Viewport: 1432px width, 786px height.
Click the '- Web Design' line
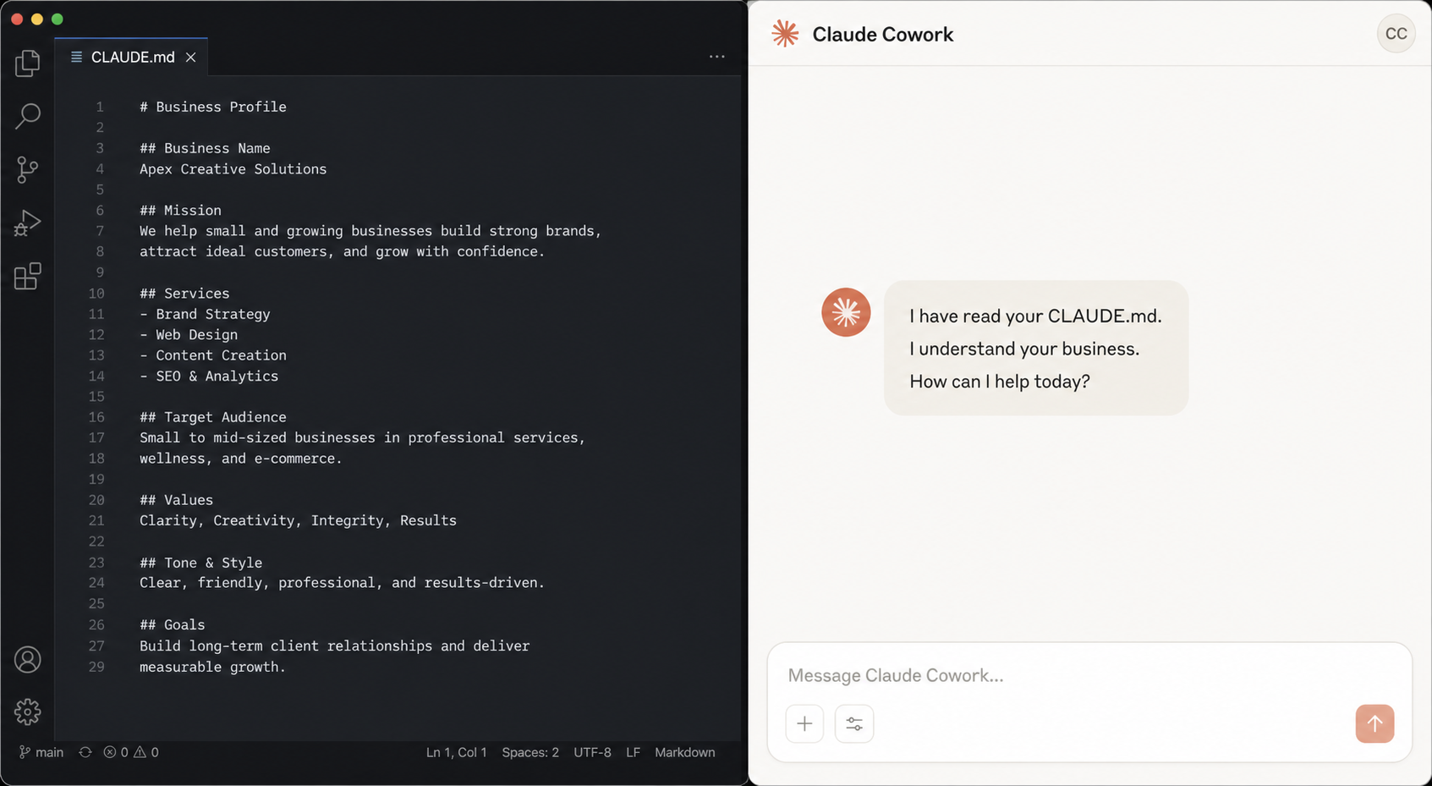click(189, 334)
